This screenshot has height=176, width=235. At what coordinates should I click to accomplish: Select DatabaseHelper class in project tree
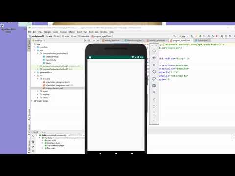coord(50,57)
